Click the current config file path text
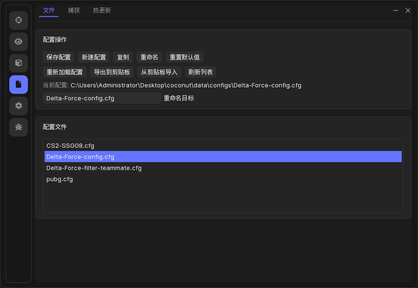Screen dimensions: 418x288 pos(186,85)
